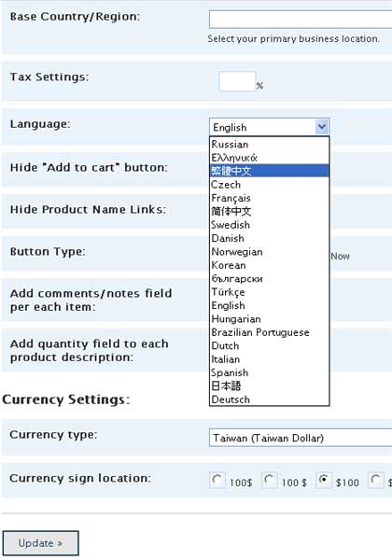Select English option in the dropdown list
This screenshot has width=392, height=560.
click(x=269, y=306)
